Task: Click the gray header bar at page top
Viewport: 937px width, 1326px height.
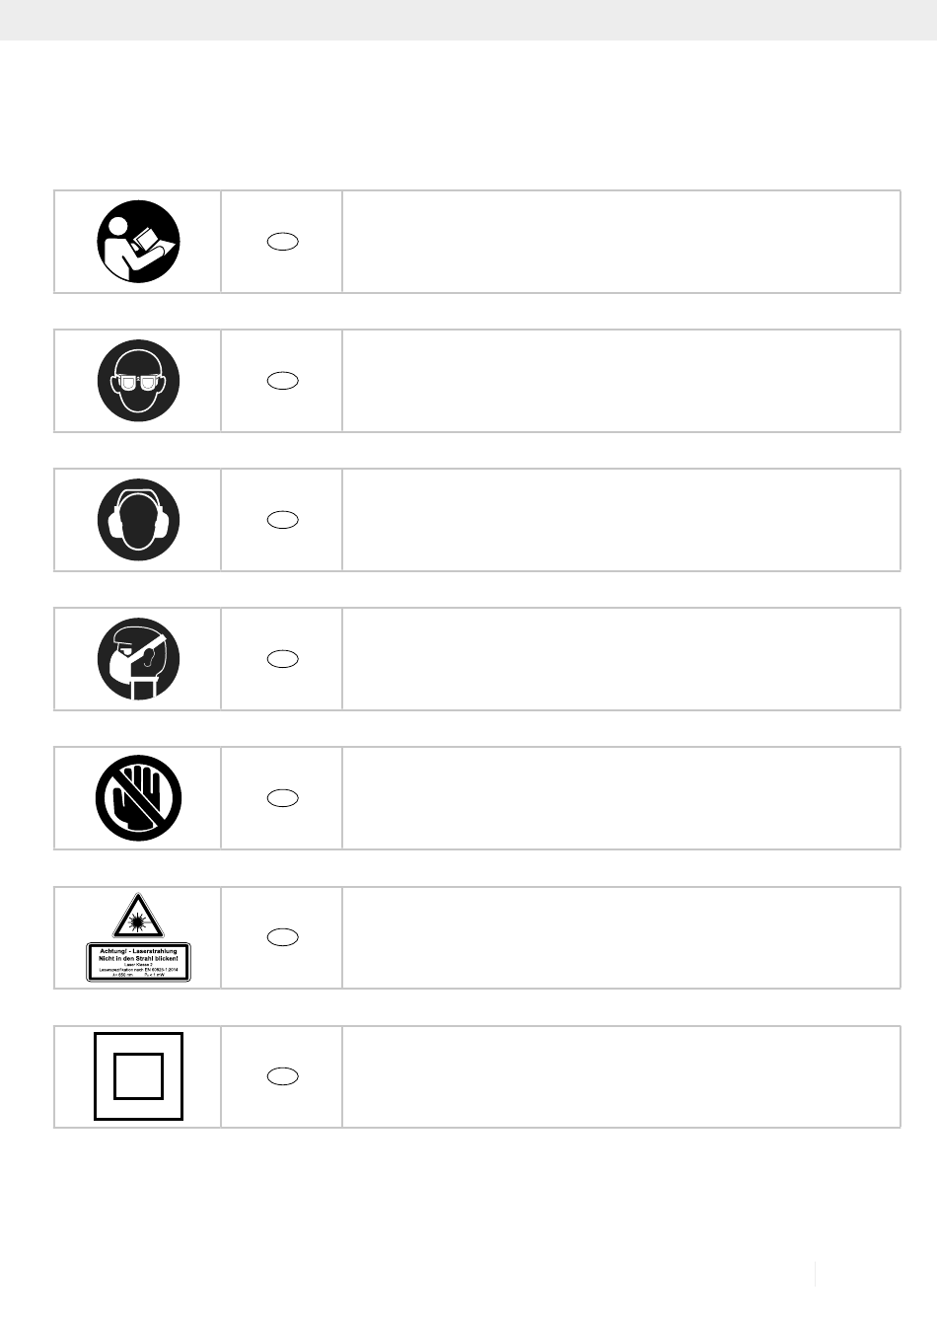Action: coord(468,20)
